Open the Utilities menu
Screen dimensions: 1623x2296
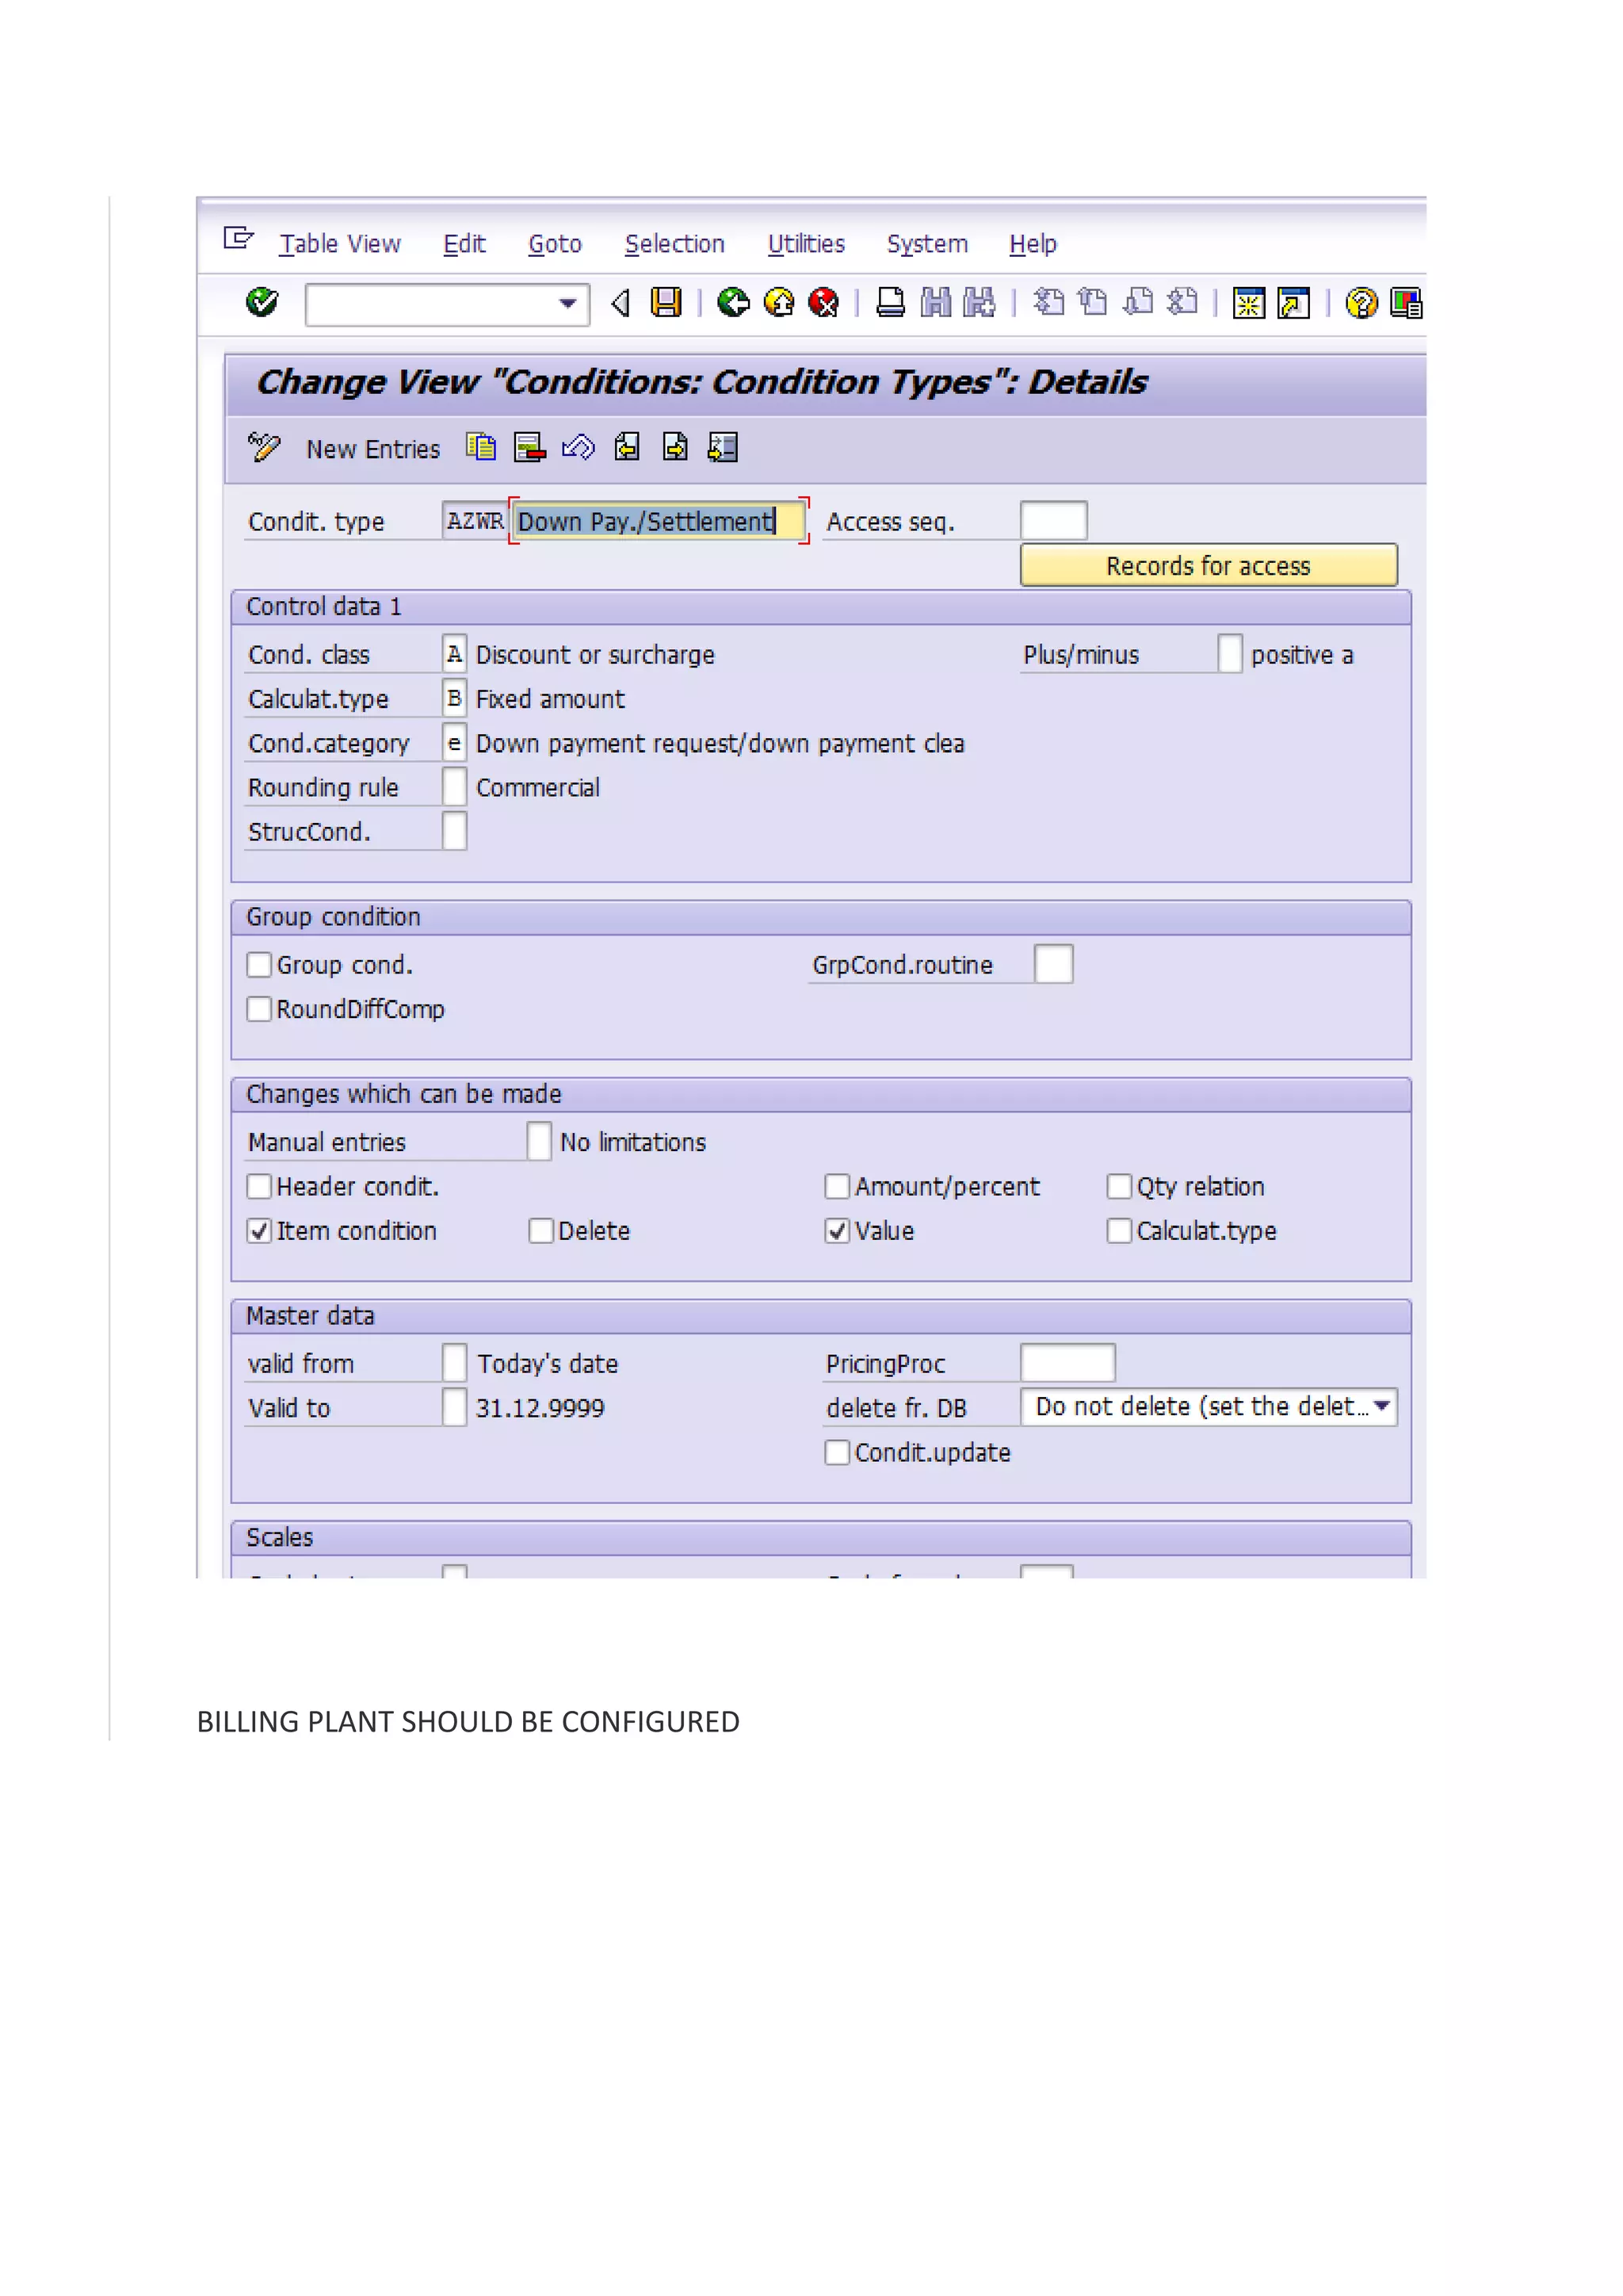(x=805, y=244)
